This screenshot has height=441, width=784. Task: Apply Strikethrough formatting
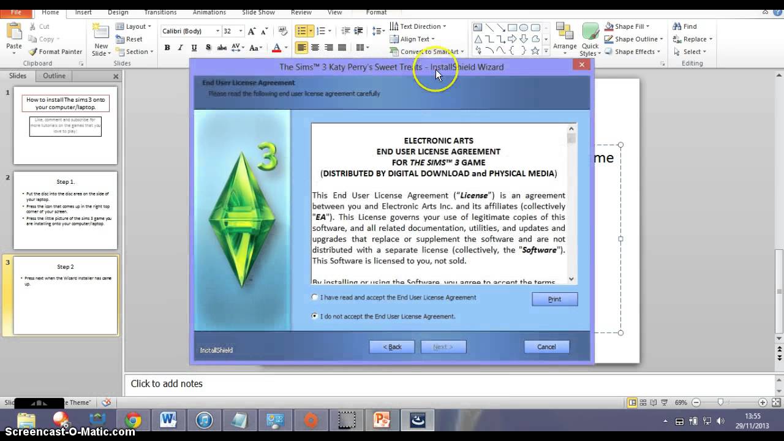coord(222,48)
